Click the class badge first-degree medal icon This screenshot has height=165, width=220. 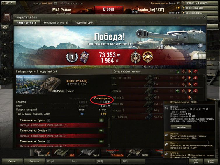click(72, 57)
